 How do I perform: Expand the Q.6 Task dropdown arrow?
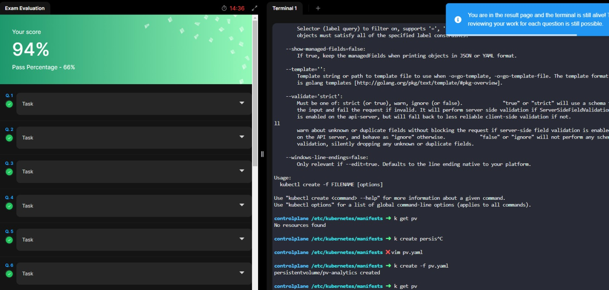click(242, 273)
